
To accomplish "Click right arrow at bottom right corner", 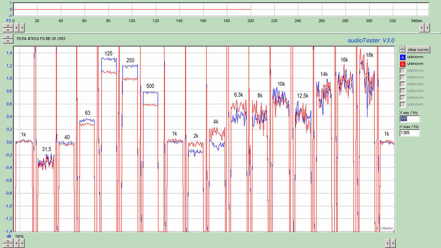I will [393, 243].
